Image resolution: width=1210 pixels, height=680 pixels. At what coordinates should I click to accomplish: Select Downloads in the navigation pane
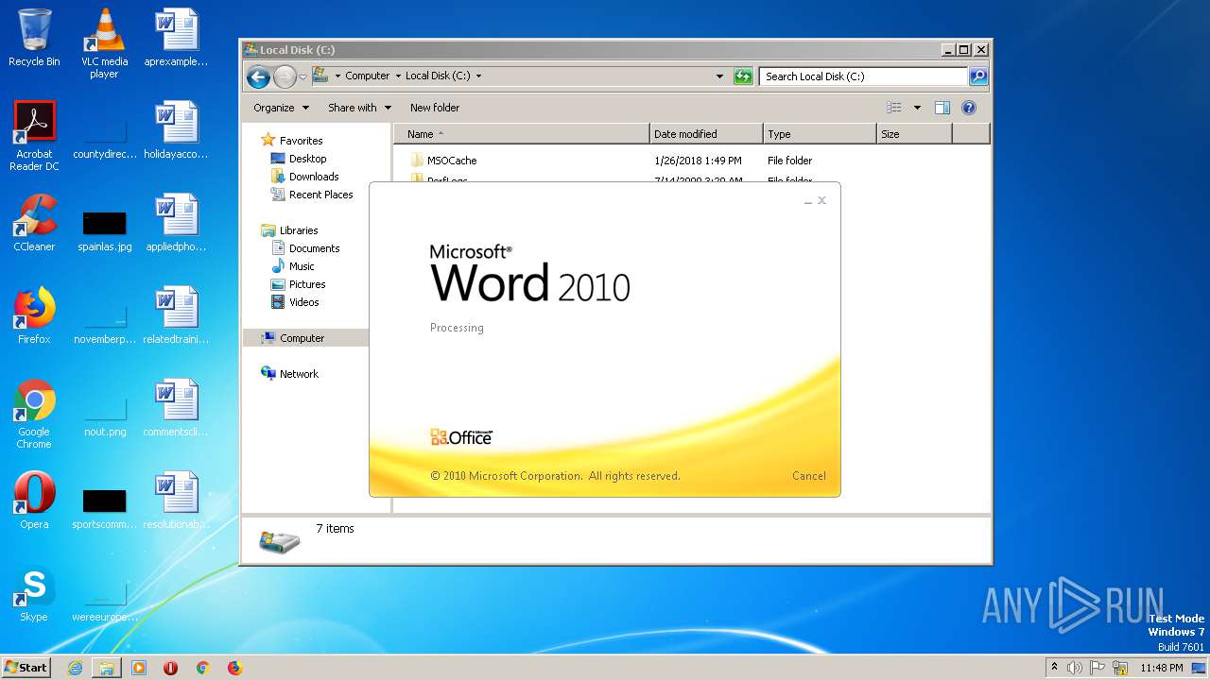(x=314, y=177)
